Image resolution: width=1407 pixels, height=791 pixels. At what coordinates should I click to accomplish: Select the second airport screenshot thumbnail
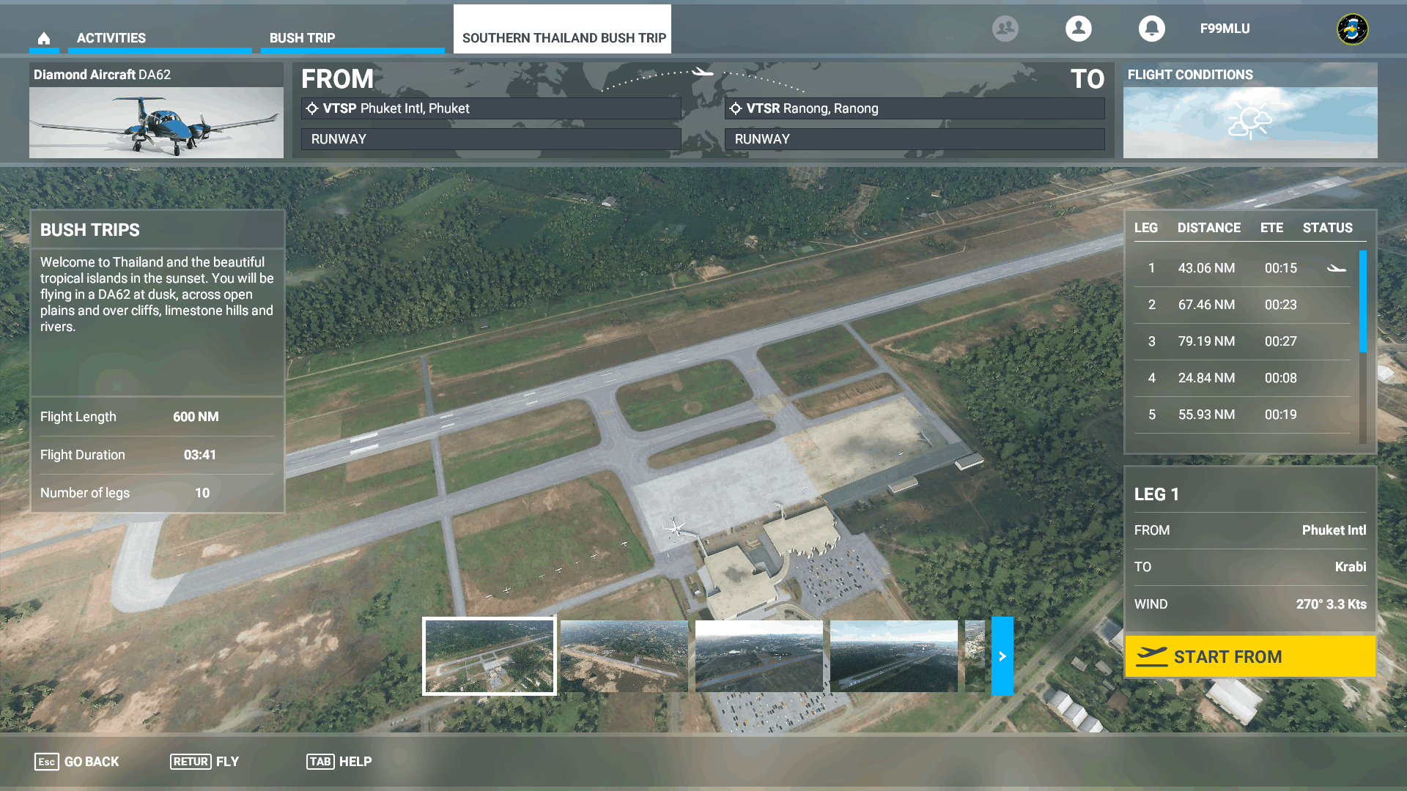(624, 656)
